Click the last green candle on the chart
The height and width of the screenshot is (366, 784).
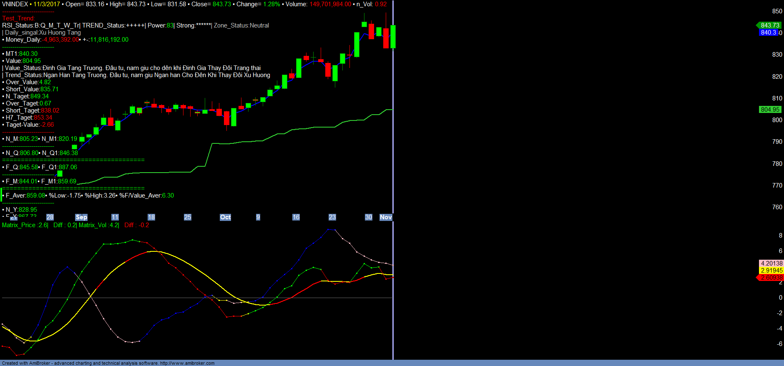pos(393,37)
